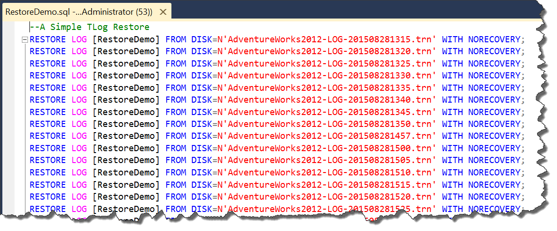Click RESTORE keyword on the 201508281315 line

point(47,39)
